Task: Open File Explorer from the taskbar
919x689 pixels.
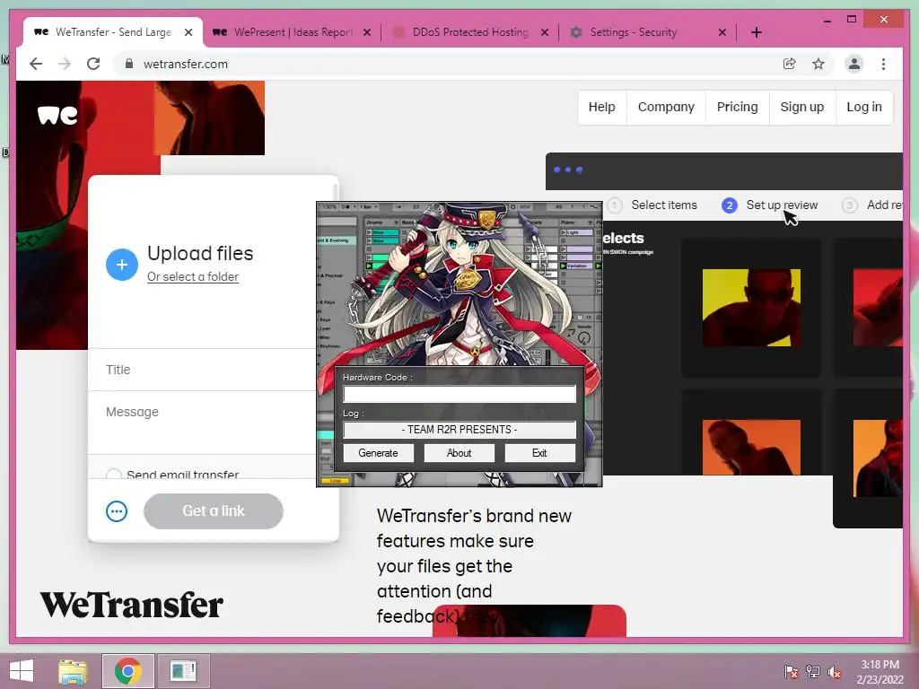Action: pyautogui.click(x=73, y=671)
